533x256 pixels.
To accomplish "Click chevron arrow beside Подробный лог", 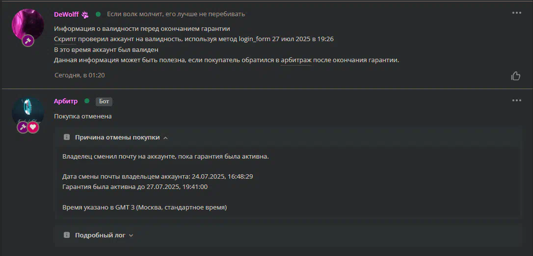I will click(x=131, y=235).
